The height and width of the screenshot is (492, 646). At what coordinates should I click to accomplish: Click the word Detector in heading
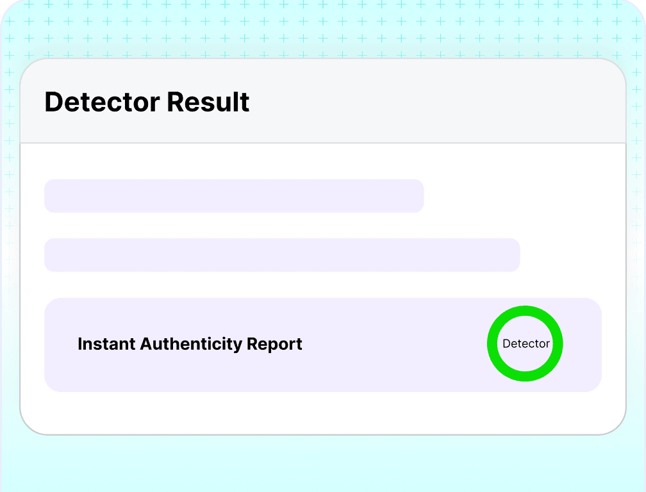[x=102, y=102]
